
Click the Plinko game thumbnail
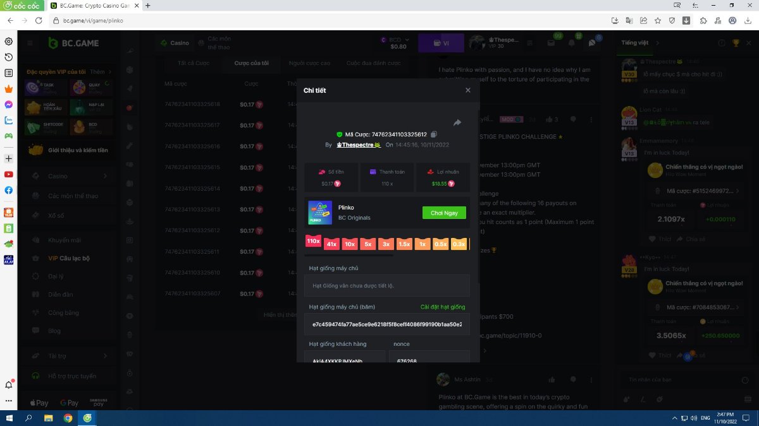coord(320,213)
